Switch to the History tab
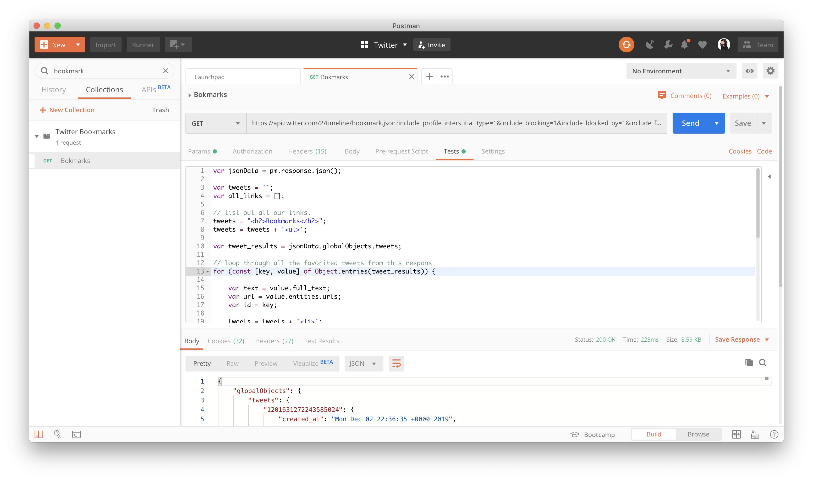 coord(53,89)
